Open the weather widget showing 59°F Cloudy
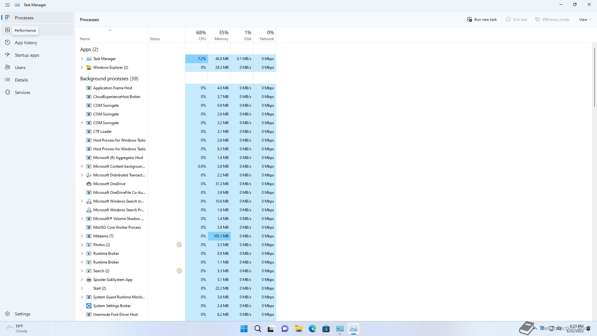Image resolution: width=597 pixels, height=336 pixels. pyautogui.click(x=17, y=329)
